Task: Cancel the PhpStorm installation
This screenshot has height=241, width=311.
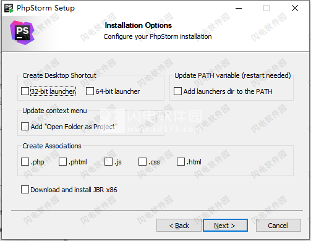Action: pyautogui.click(x=278, y=226)
